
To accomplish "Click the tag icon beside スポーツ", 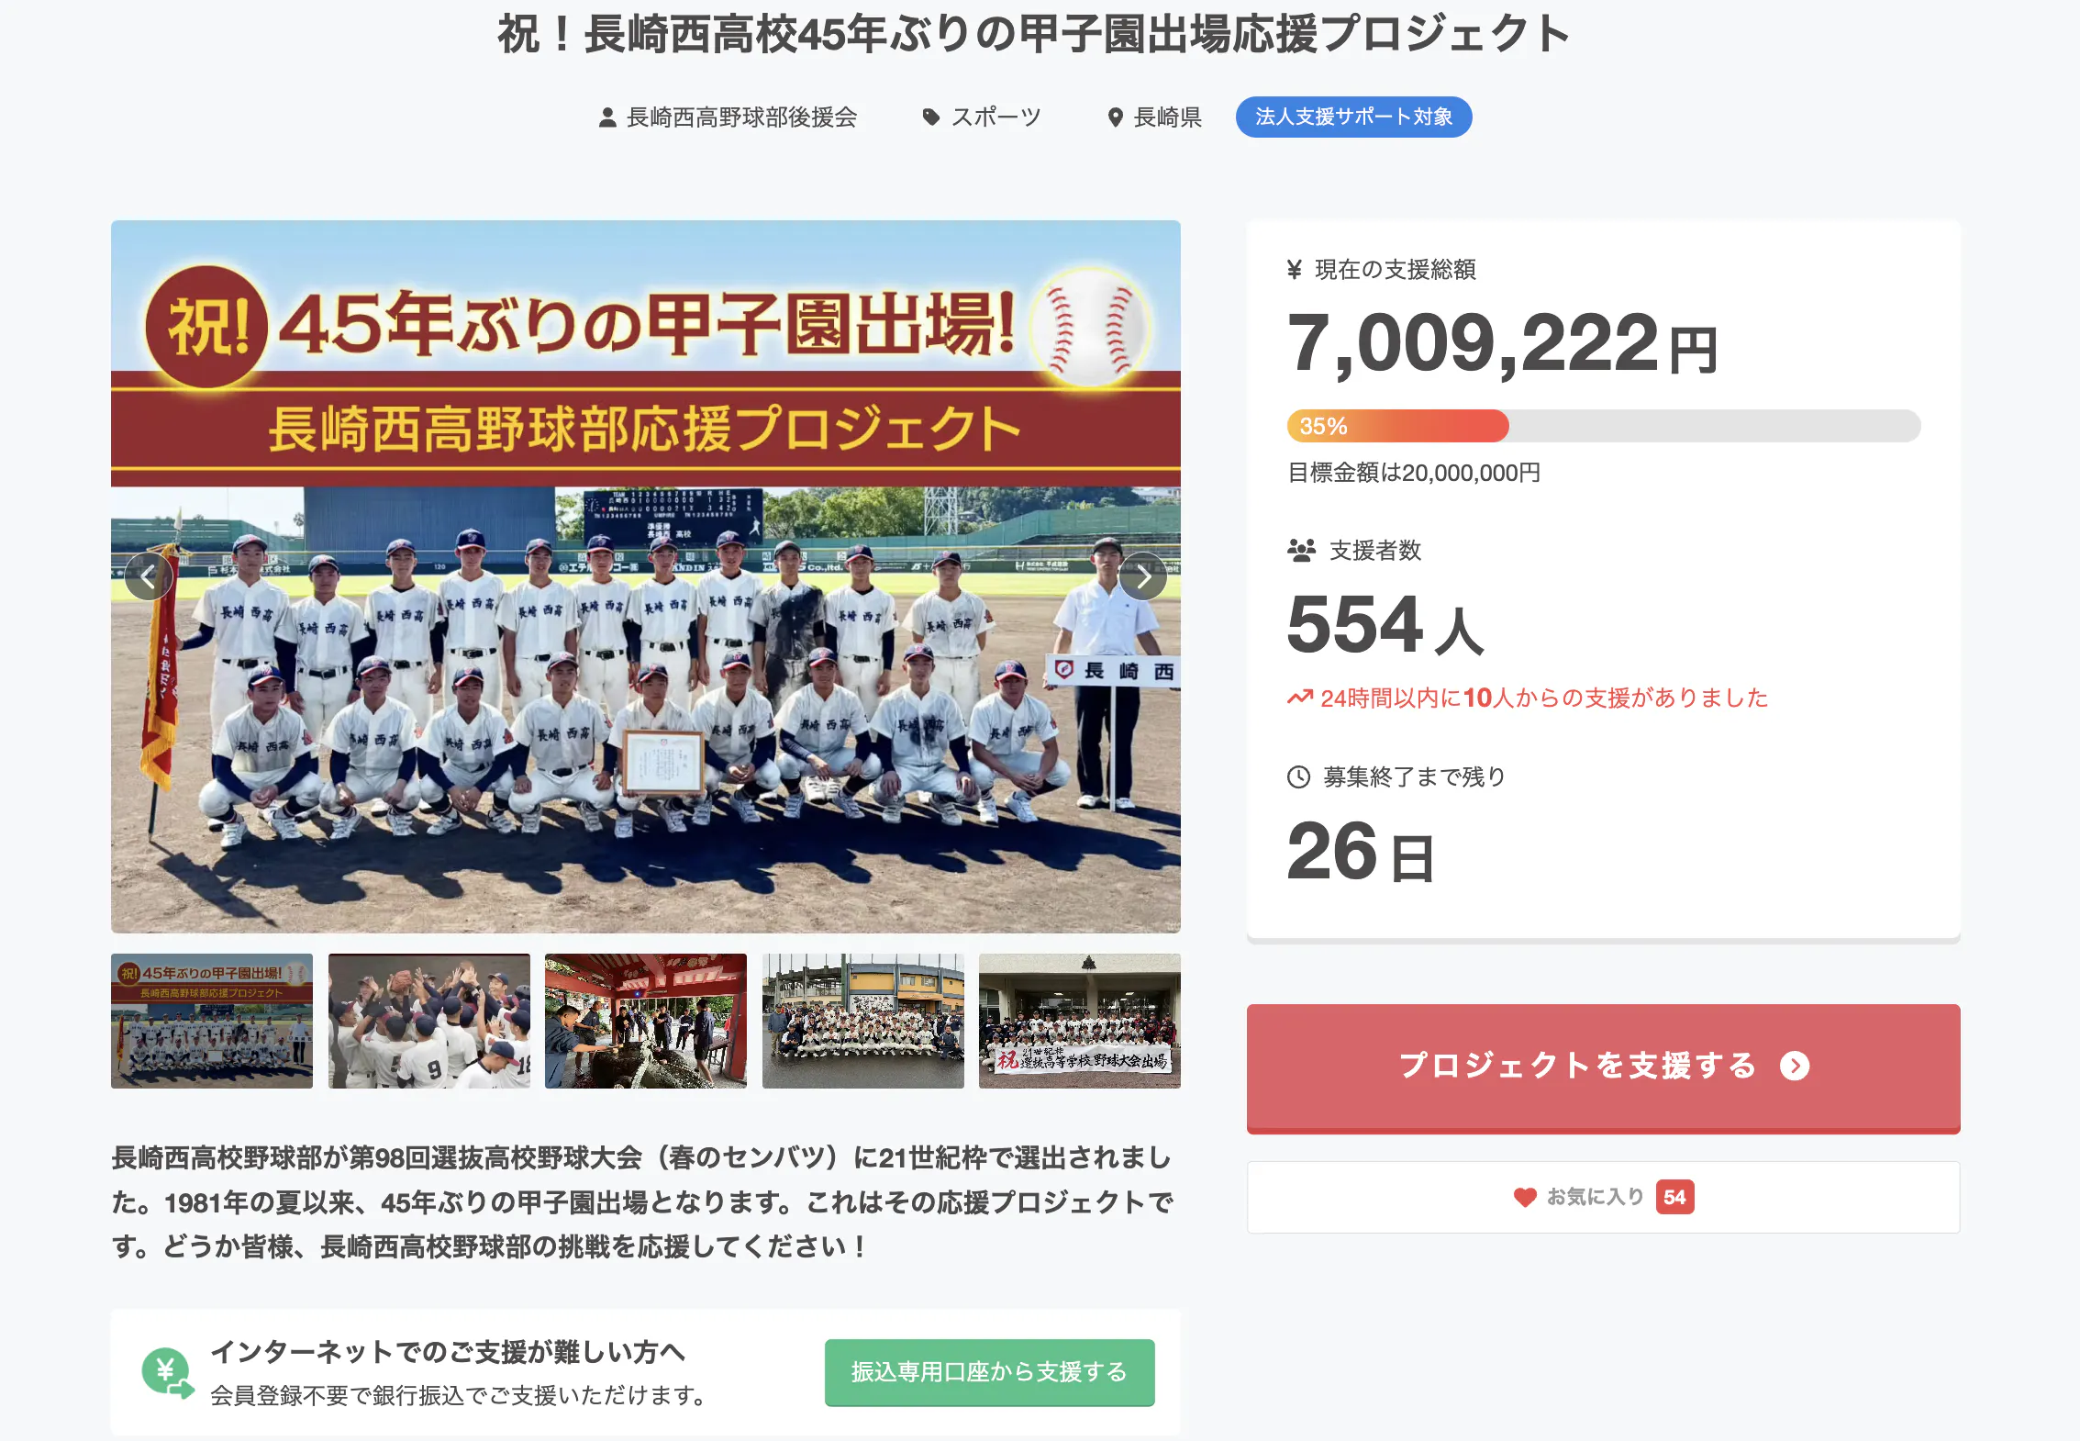I will click(930, 117).
